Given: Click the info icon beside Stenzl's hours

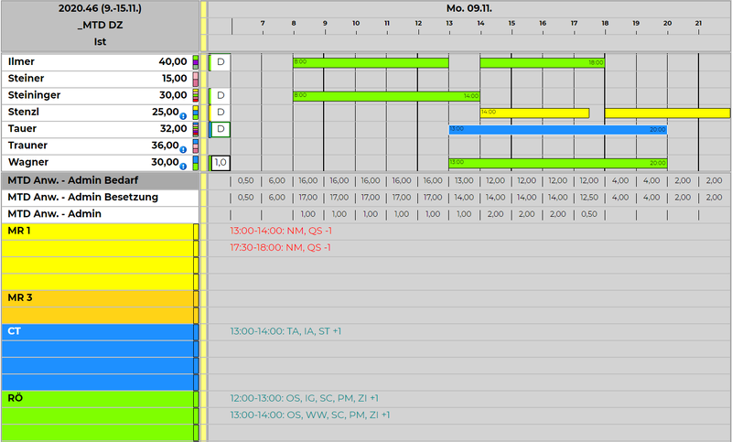Looking at the screenshot, I should click(184, 115).
